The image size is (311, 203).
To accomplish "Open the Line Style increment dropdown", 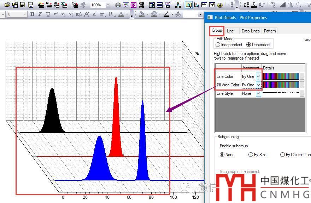I will 258,93.
